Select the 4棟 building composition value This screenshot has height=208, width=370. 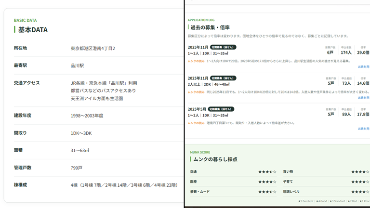[x=124, y=185]
